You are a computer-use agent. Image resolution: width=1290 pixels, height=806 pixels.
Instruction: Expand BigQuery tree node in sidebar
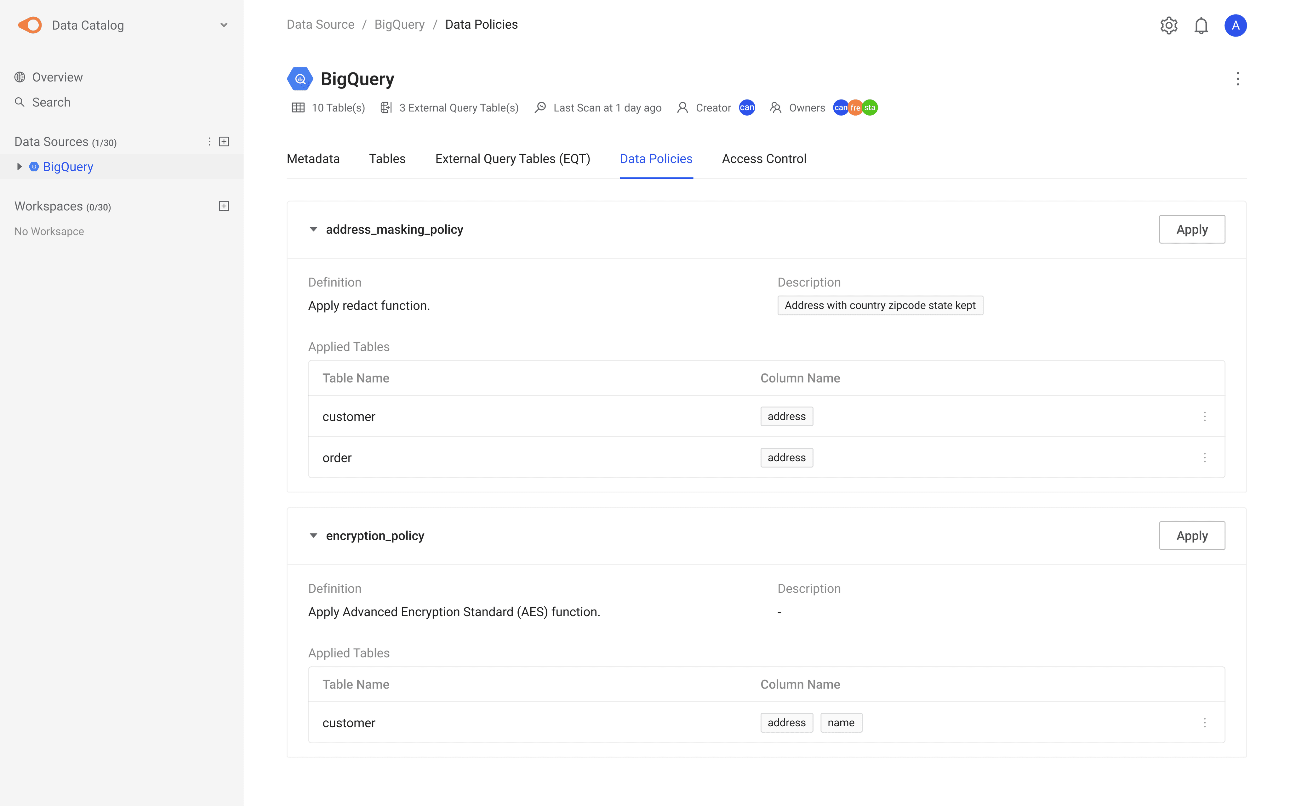(19, 166)
